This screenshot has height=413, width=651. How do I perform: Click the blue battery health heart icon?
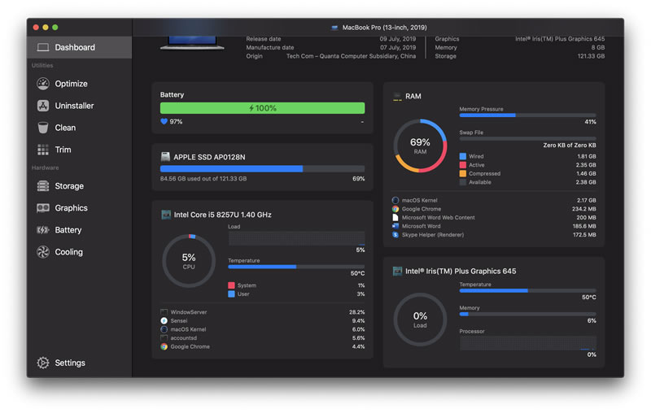164,122
